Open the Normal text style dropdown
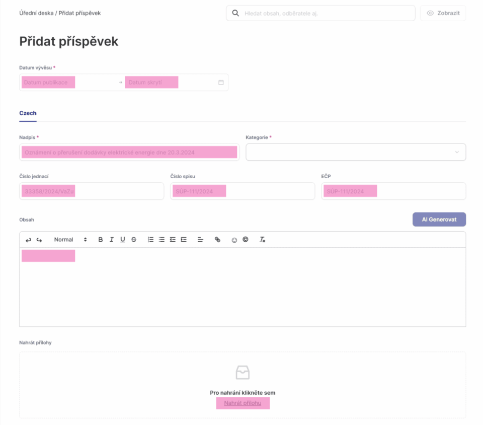The width and height of the screenshot is (483, 425). click(70, 240)
